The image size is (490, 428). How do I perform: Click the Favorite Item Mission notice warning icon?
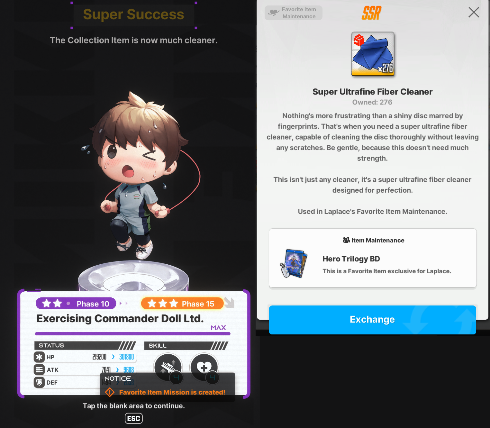pos(110,392)
